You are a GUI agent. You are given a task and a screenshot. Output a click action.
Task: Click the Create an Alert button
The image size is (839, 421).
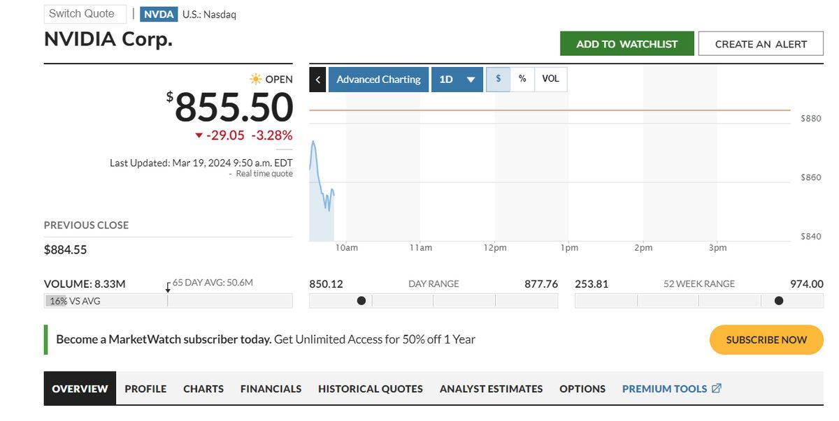(x=761, y=44)
